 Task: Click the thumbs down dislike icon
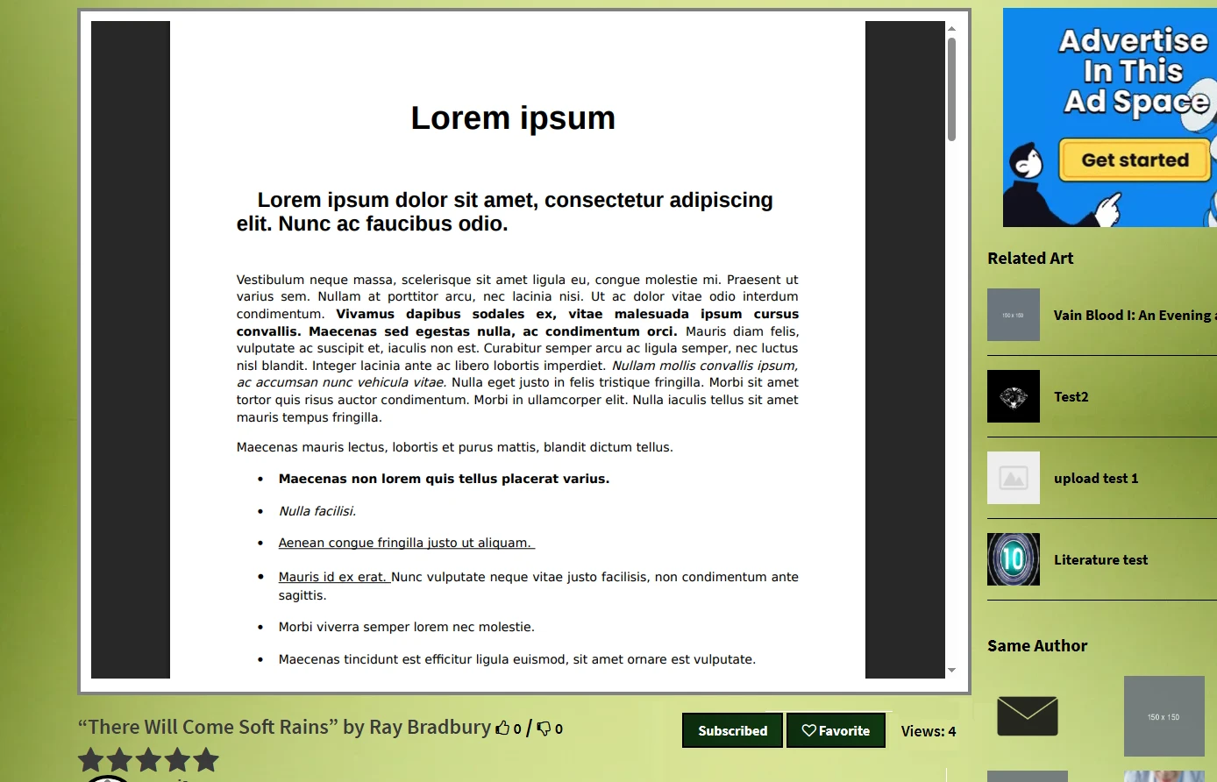tap(544, 729)
